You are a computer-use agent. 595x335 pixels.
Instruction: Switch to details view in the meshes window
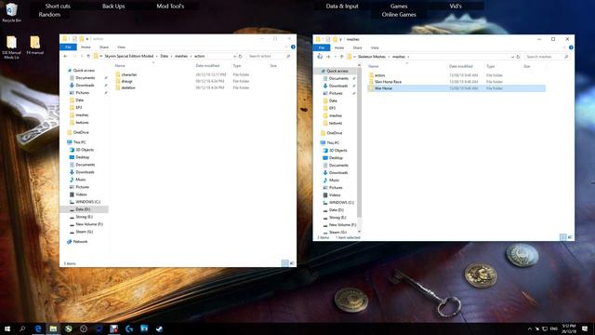point(562,236)
